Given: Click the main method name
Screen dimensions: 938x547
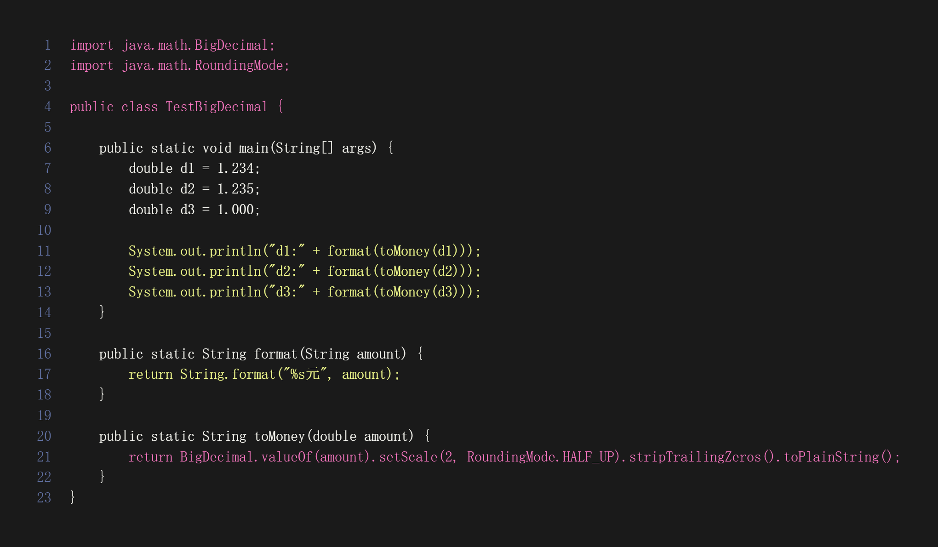Looking at the screenshot, I should click(x=253, y=148).
